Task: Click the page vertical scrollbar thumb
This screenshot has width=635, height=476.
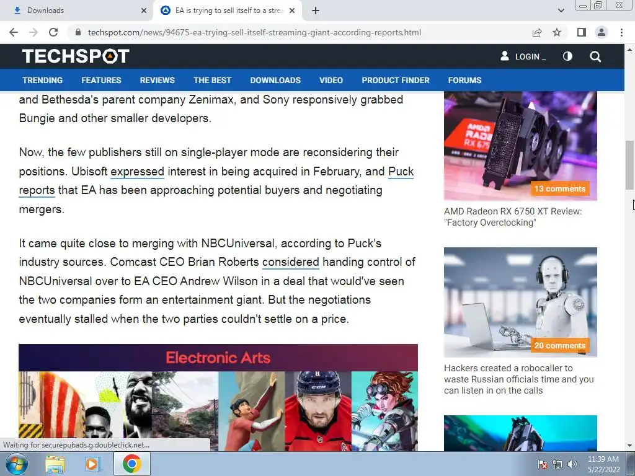Action: pyautogui.click(x=629, y=165)
